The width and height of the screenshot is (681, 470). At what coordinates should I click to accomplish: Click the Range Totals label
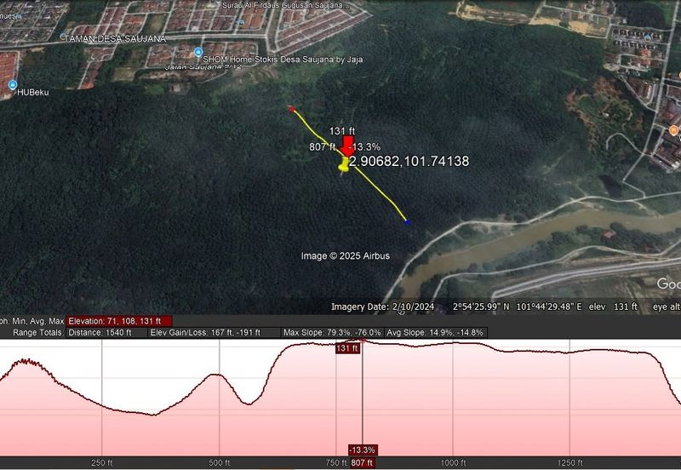click(x=37, y=333)
